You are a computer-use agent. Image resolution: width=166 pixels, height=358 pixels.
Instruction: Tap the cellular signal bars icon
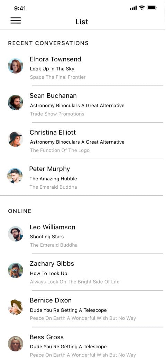point(133,8)
